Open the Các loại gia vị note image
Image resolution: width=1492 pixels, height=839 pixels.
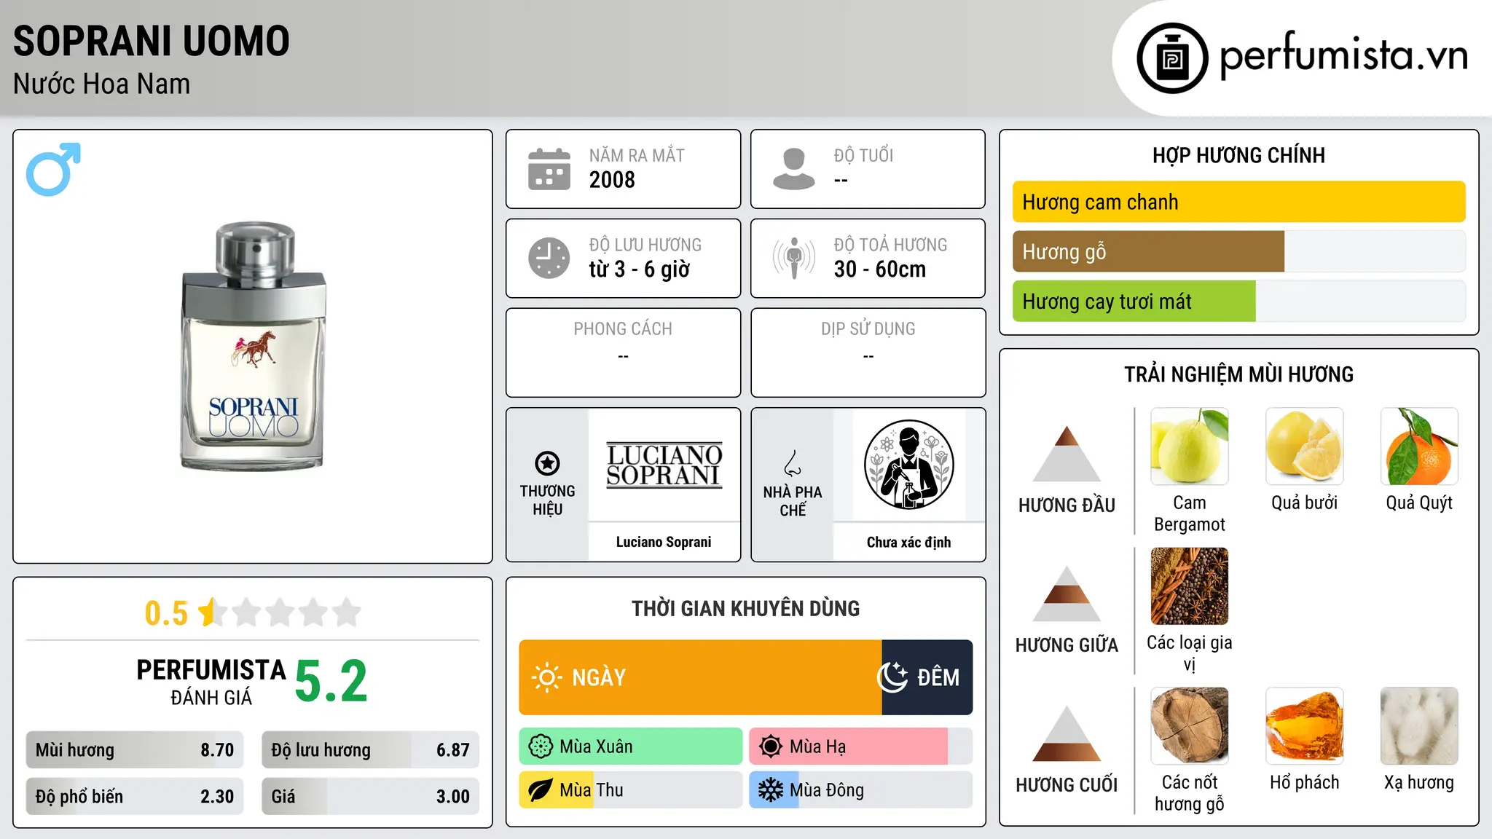tap(1190, 586)
